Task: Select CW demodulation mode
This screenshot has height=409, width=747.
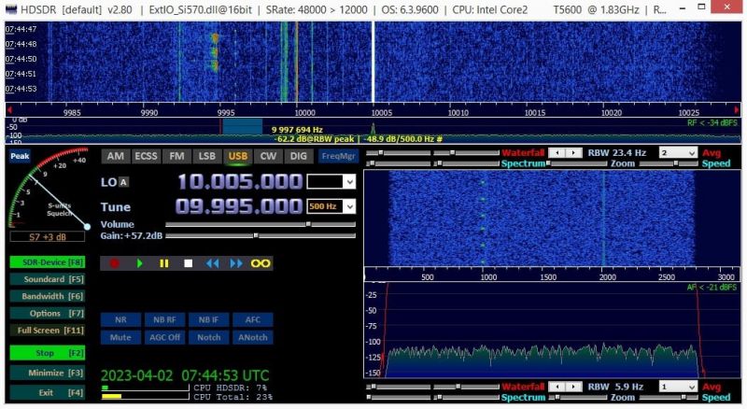Action: [268, 156]
